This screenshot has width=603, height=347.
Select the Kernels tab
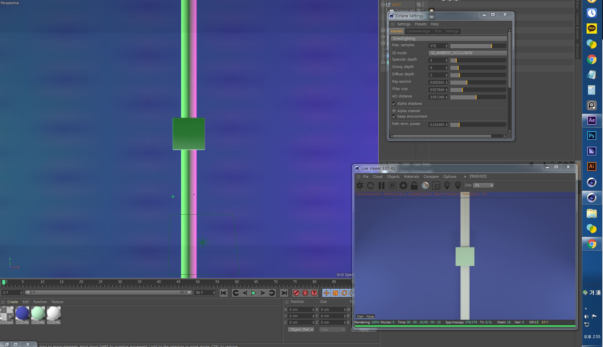[397, 31]
